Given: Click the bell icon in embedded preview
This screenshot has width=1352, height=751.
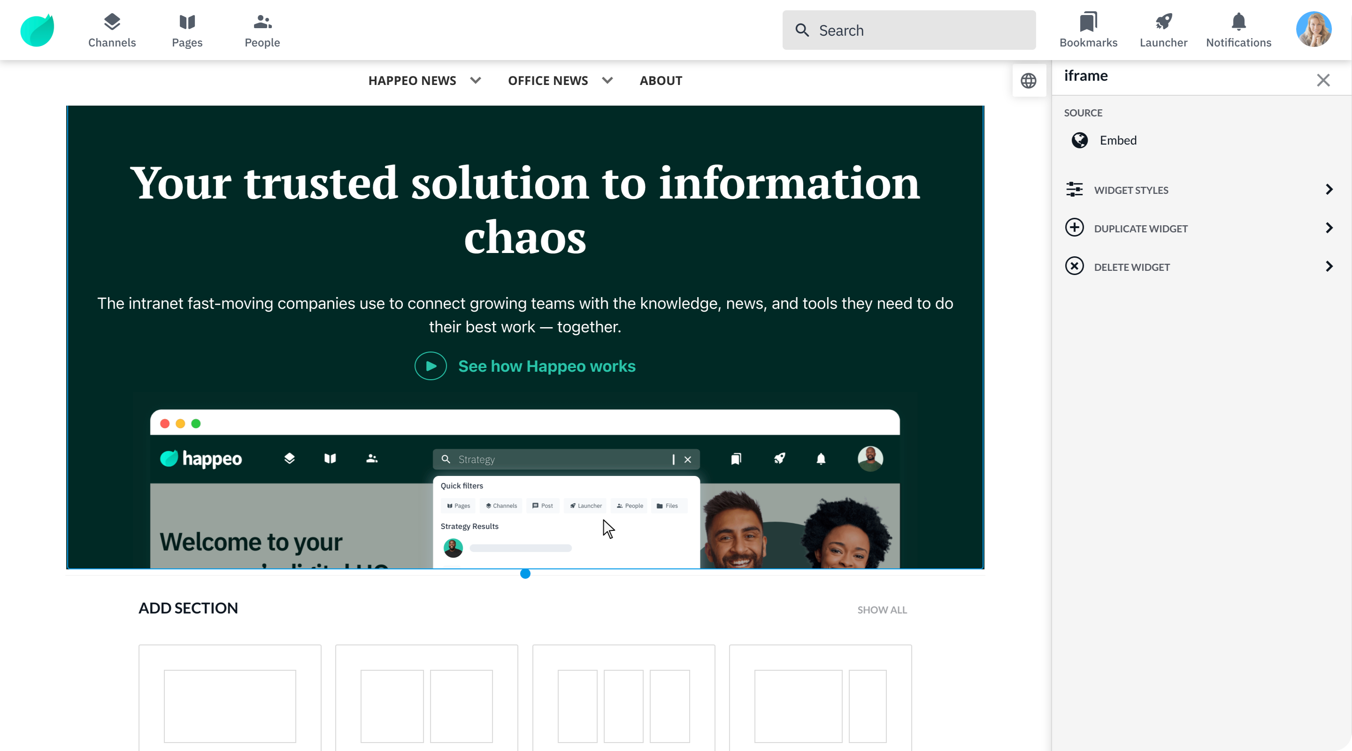Looking at the screenshot, I should pyautogui.click(x=821, y=459).
